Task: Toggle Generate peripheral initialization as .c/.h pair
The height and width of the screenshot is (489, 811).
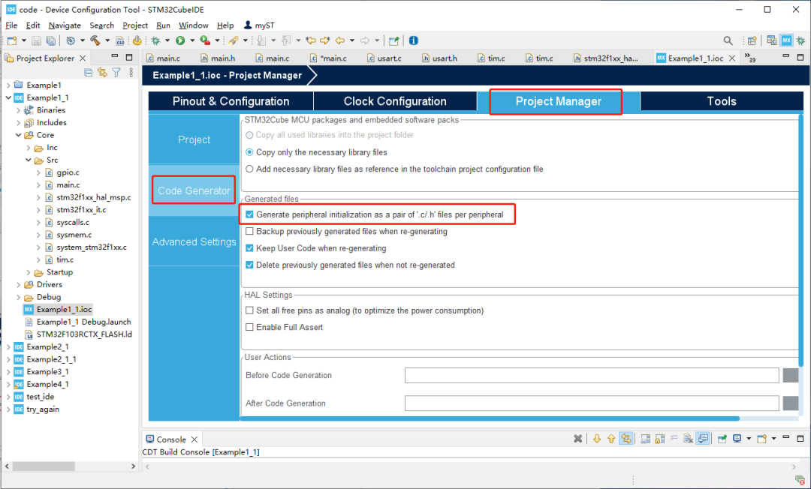Action: tap(249, 214)
